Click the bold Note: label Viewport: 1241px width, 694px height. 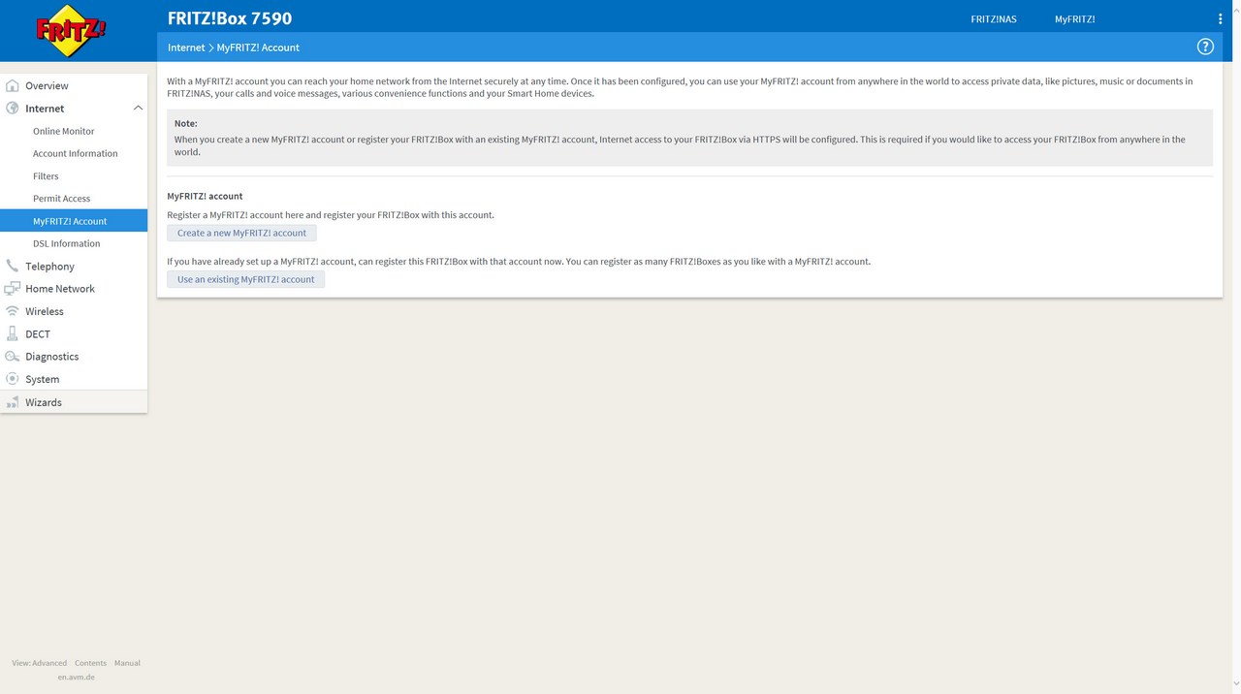[x=186, y=123]
